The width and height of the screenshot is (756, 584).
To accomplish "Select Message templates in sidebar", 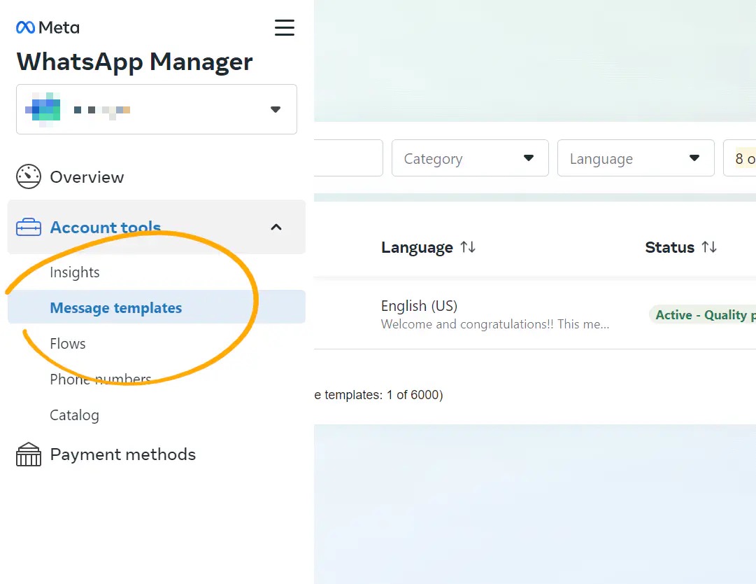I will click(116, 308).
